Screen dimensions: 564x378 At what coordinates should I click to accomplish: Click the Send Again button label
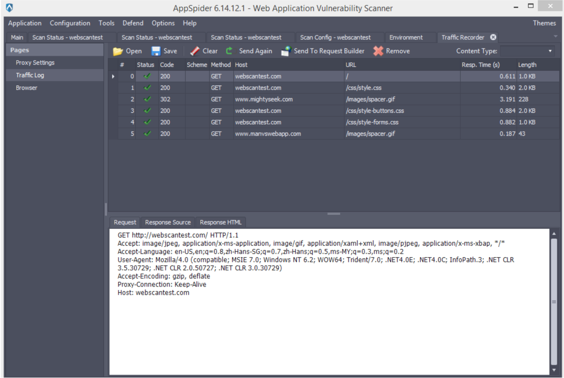pos(256,51)
